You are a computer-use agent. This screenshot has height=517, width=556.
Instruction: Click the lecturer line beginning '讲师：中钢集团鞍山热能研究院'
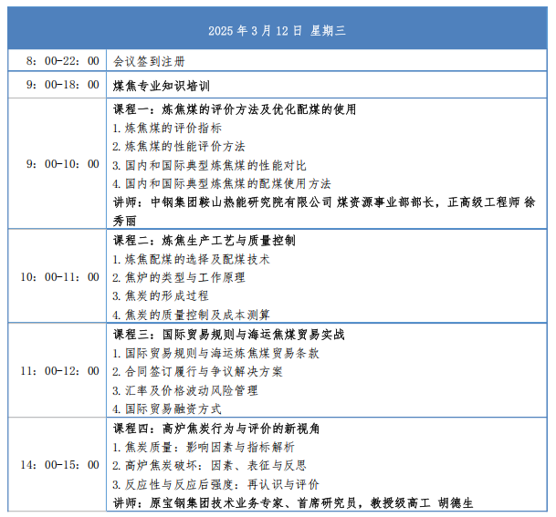click(x=324, y=202)
